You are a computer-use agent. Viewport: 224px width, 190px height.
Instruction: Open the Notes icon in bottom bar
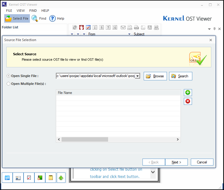tap(51, 178)
